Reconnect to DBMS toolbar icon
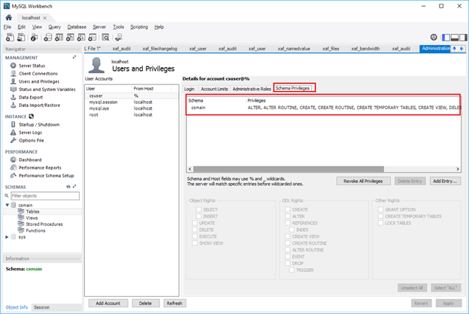The image size is (469, 314). [x=119, y=38]
